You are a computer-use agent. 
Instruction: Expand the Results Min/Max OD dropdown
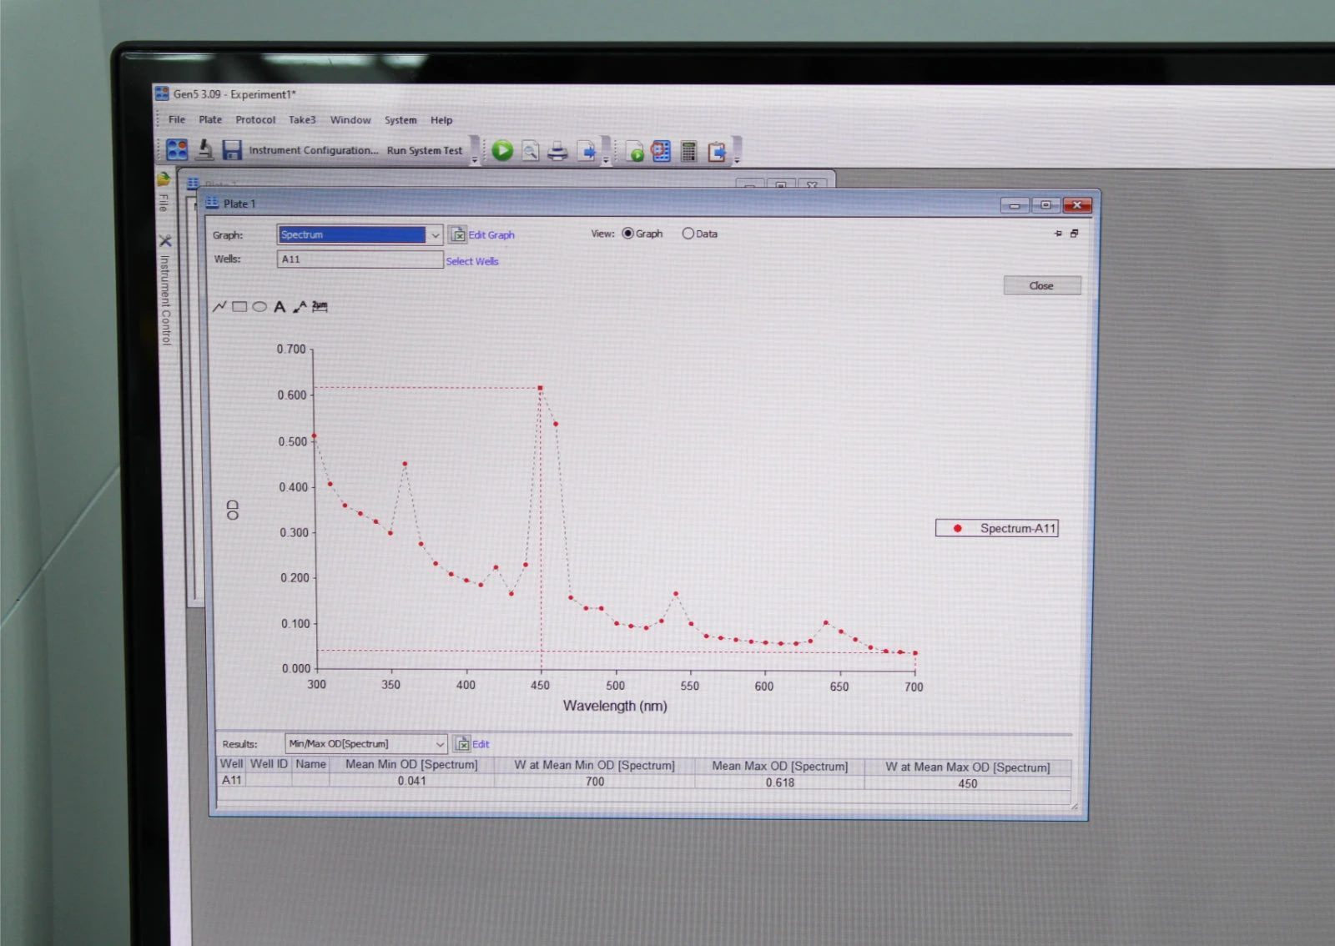click(440, 744)
